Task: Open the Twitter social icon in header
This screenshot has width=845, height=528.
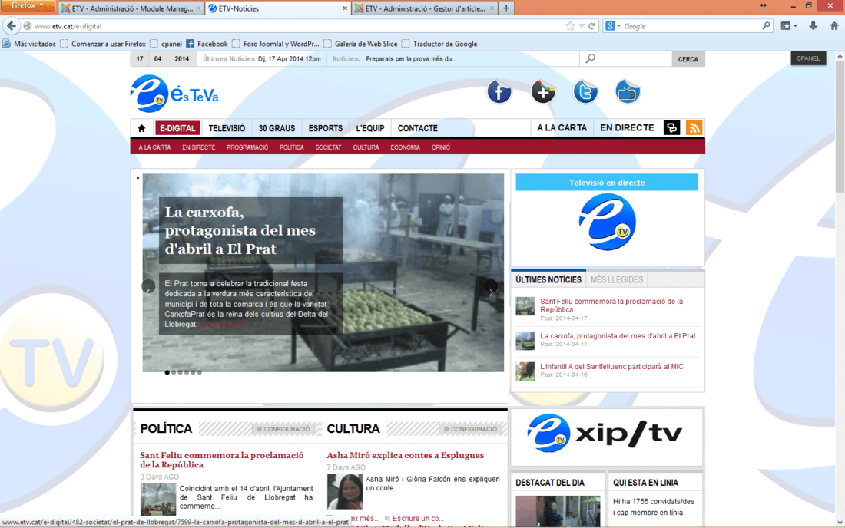Action: pyautogui.click(x=585, y=92)
